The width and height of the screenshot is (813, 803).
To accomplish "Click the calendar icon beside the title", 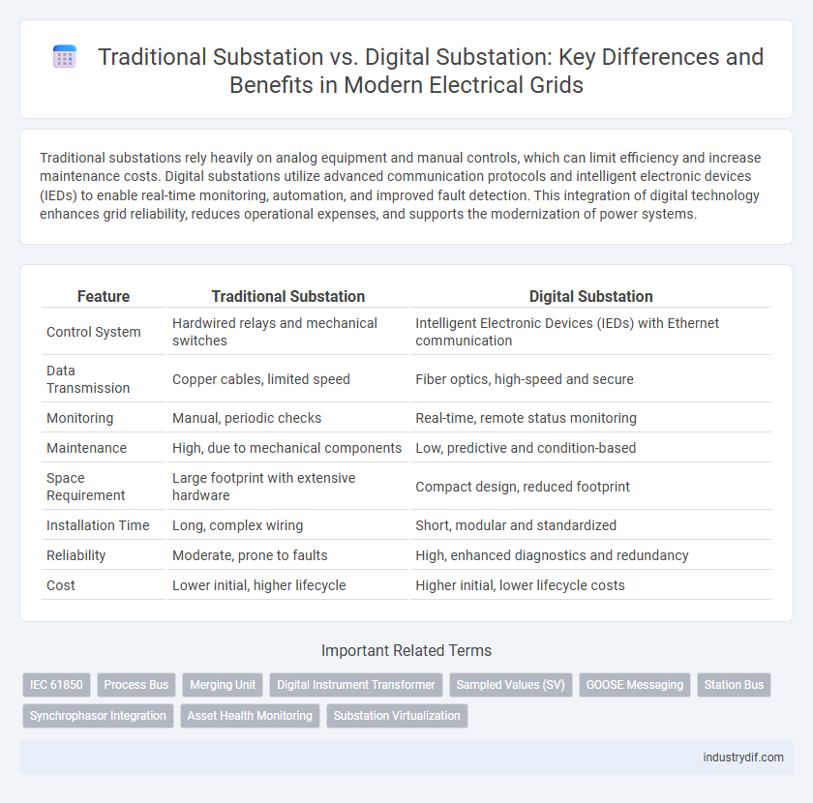I will pos(65,56).
